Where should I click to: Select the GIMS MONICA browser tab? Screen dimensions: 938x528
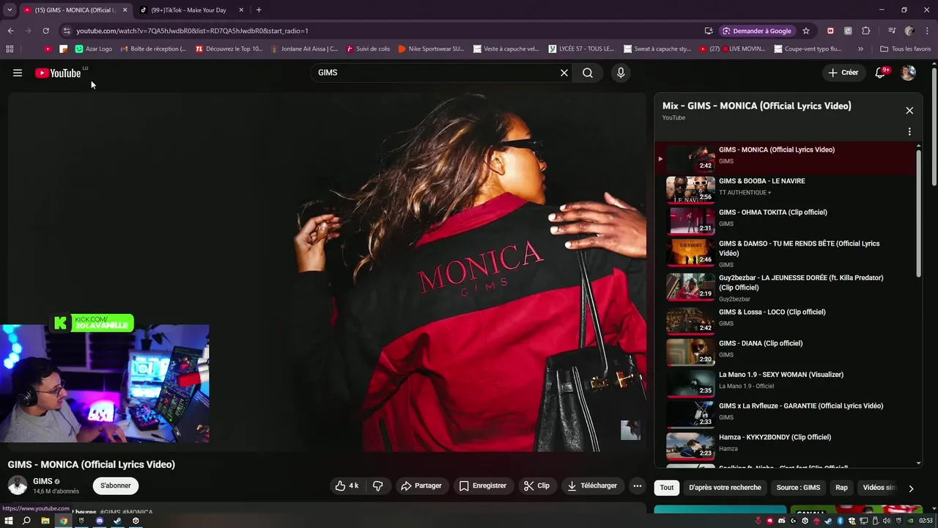pyautogui.click(x=75, y=10)
